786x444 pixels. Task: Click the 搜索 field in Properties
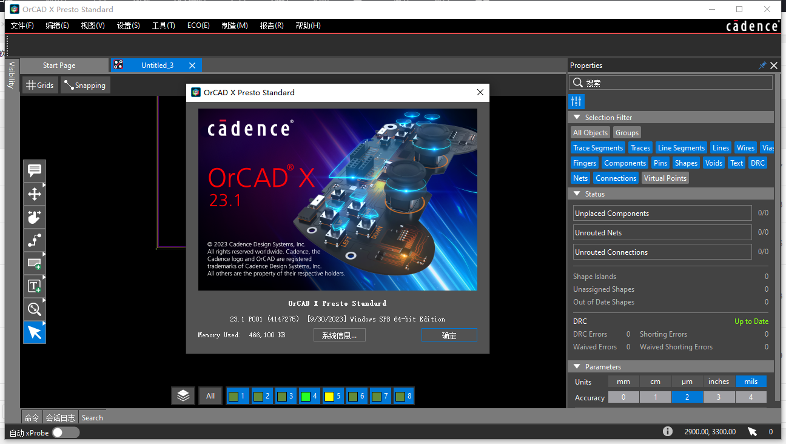tap(671, 83)
